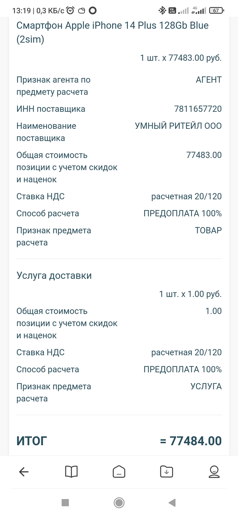Tap the supplier INN number 7811657720
Image resolution: width=238 pixels, height=517 pixels.
coord(198,109)
